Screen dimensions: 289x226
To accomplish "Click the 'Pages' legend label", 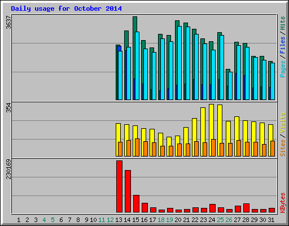I will click(x=283, y=69).
